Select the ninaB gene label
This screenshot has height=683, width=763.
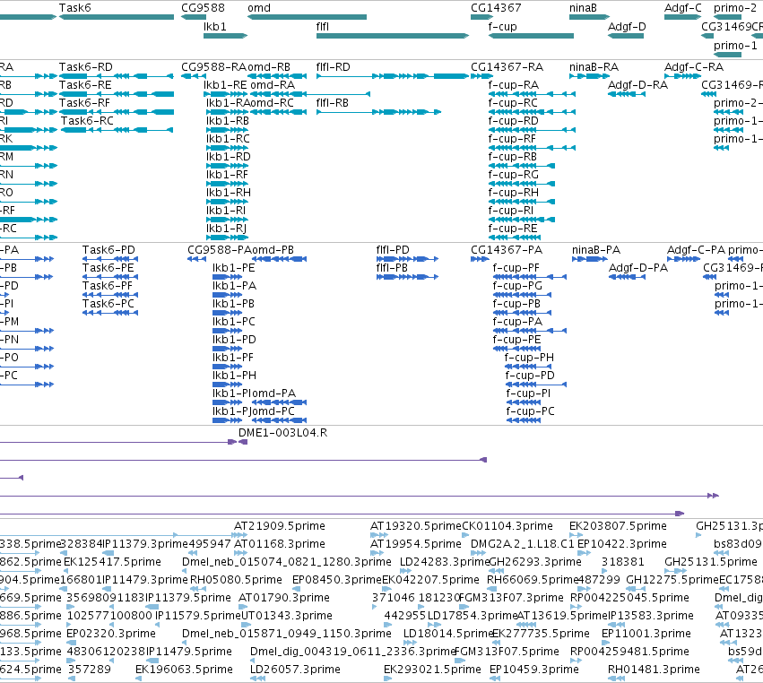click(583, 8)
